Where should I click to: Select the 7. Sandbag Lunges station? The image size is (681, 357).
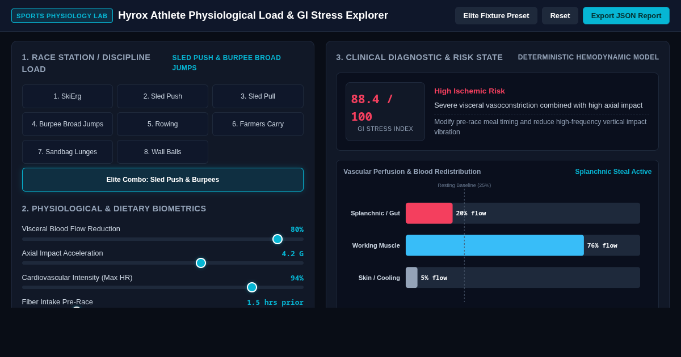(68, 152)
